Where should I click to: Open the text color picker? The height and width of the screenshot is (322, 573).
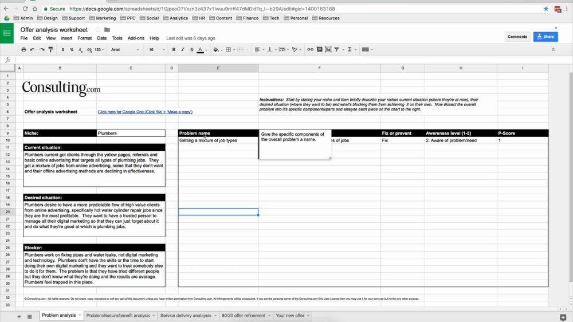click(200, 49)
